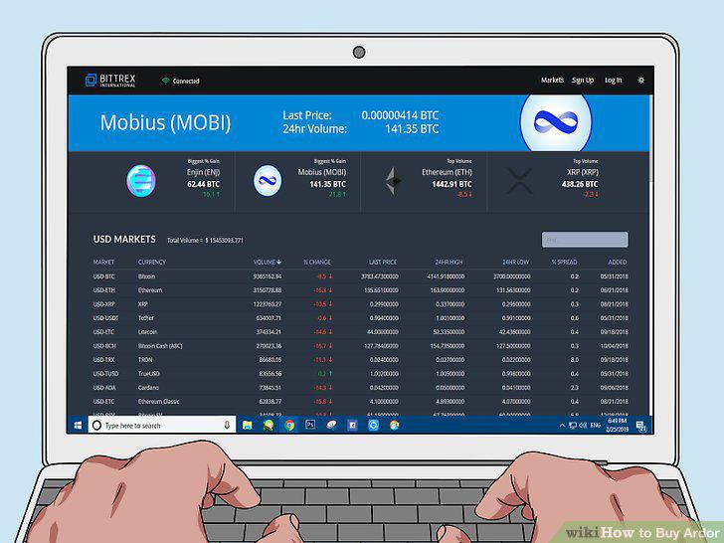The image size is (724, 543).
Task: Open the Sign Up page
Action: tap(583, 81)
